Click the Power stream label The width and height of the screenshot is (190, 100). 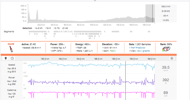point(12,78)
